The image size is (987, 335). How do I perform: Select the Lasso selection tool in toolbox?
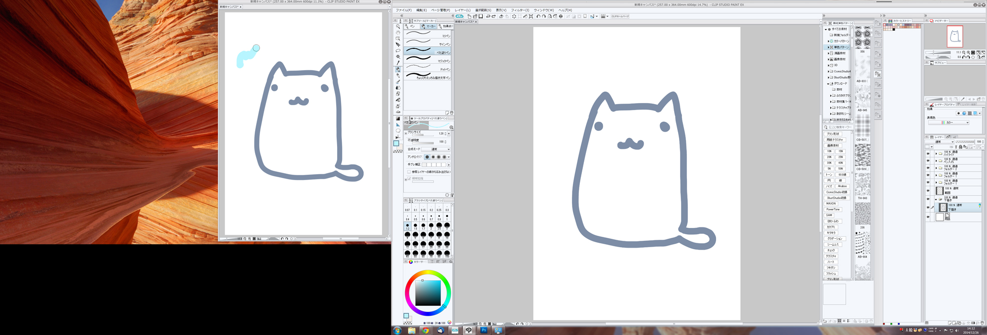(398, 51)
